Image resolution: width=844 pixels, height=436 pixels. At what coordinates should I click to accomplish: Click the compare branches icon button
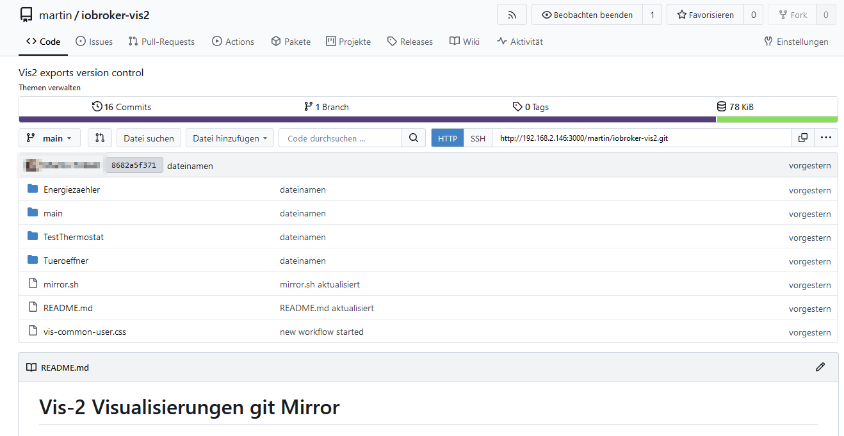click(x=100, y=138)
